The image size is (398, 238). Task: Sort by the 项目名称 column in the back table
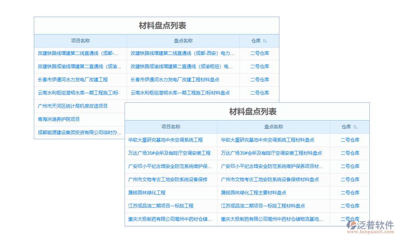tap(80, 40)
